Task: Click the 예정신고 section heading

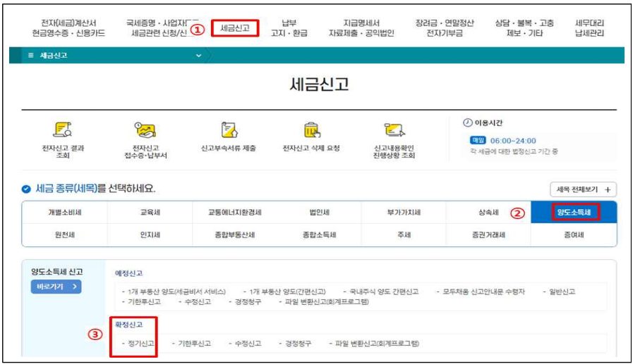Action: (128, 273)
